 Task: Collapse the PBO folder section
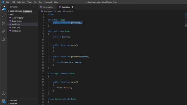[12, 15]
